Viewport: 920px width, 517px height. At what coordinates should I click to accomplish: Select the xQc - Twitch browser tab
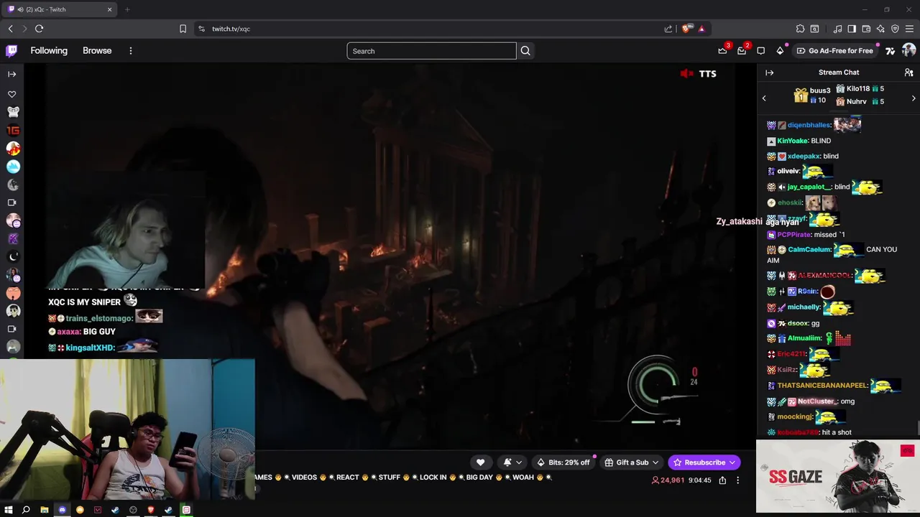(60, 9)
